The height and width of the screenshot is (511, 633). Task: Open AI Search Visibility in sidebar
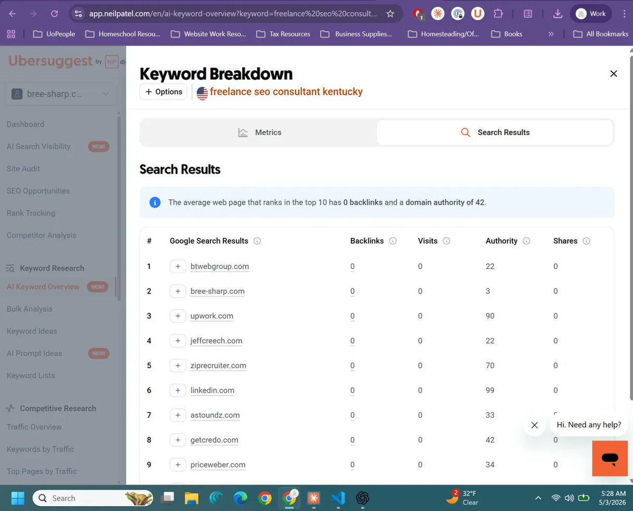[x=39, y=147]
